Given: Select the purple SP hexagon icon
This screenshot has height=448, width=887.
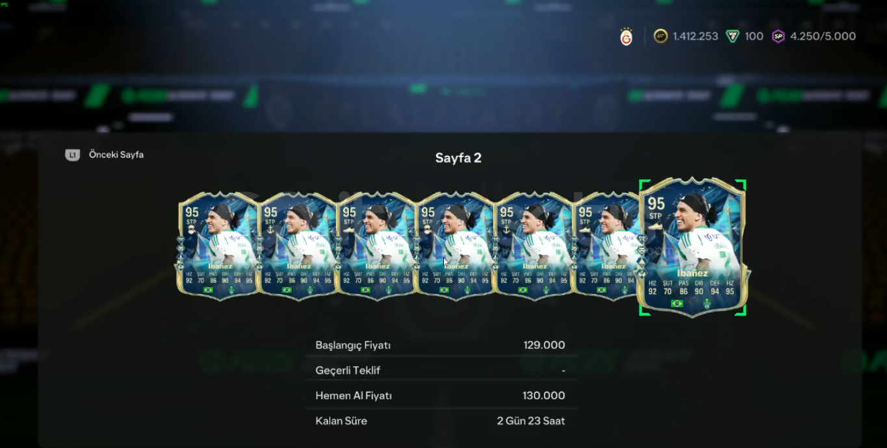Looking at the screenshot, I should (x=778, y=36).
